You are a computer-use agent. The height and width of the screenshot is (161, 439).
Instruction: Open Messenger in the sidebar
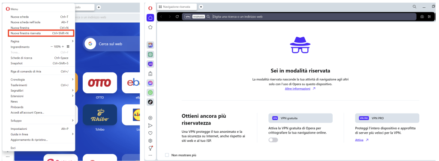click(150, 83)
